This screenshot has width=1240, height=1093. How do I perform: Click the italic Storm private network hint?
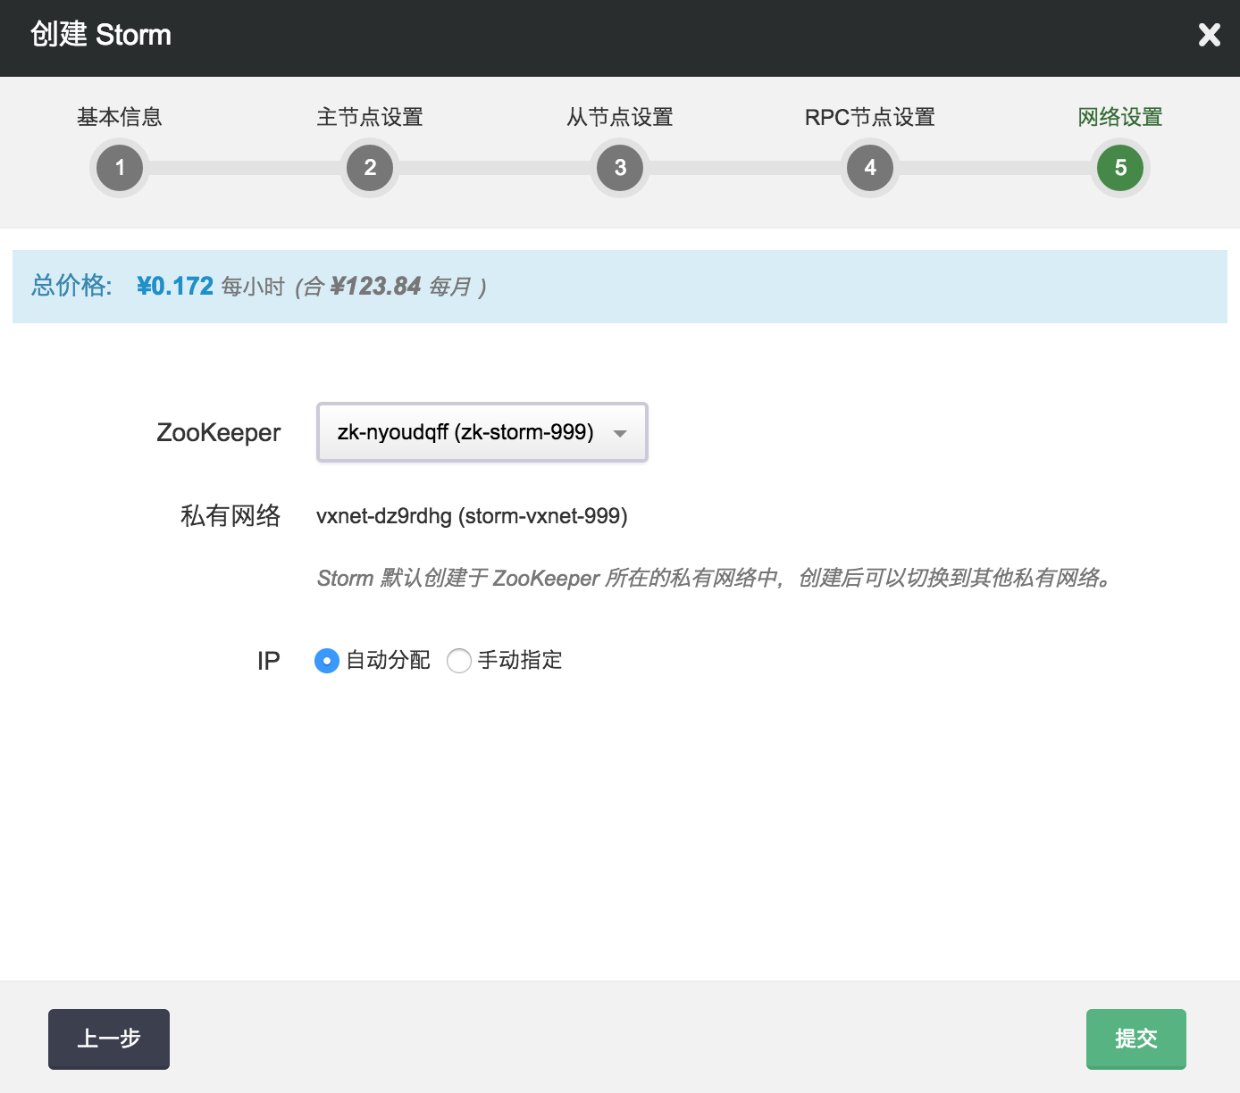point(715,579)
